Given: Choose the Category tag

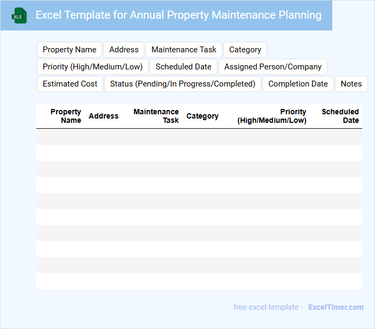Looking at the screenshot, I should click(245, 50).
